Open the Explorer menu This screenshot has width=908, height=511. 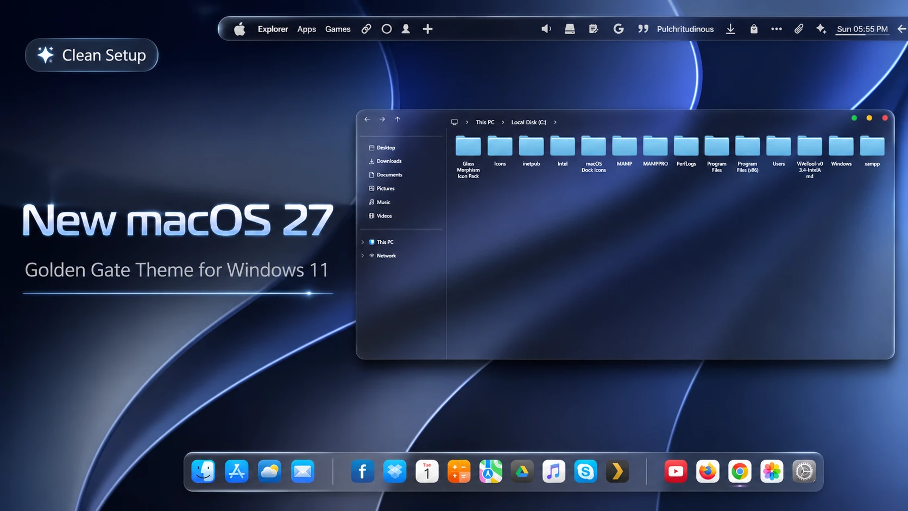pos(273,29)
